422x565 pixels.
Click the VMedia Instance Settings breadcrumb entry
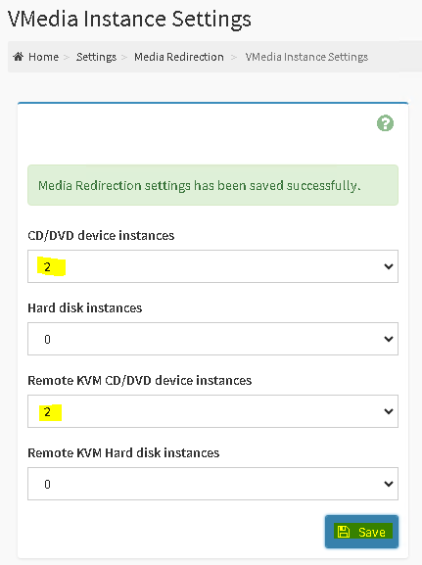[306, 57]
